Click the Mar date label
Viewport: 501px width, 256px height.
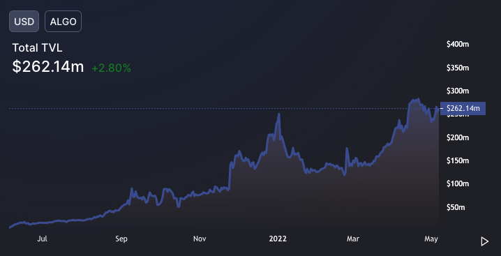point(353,239)
